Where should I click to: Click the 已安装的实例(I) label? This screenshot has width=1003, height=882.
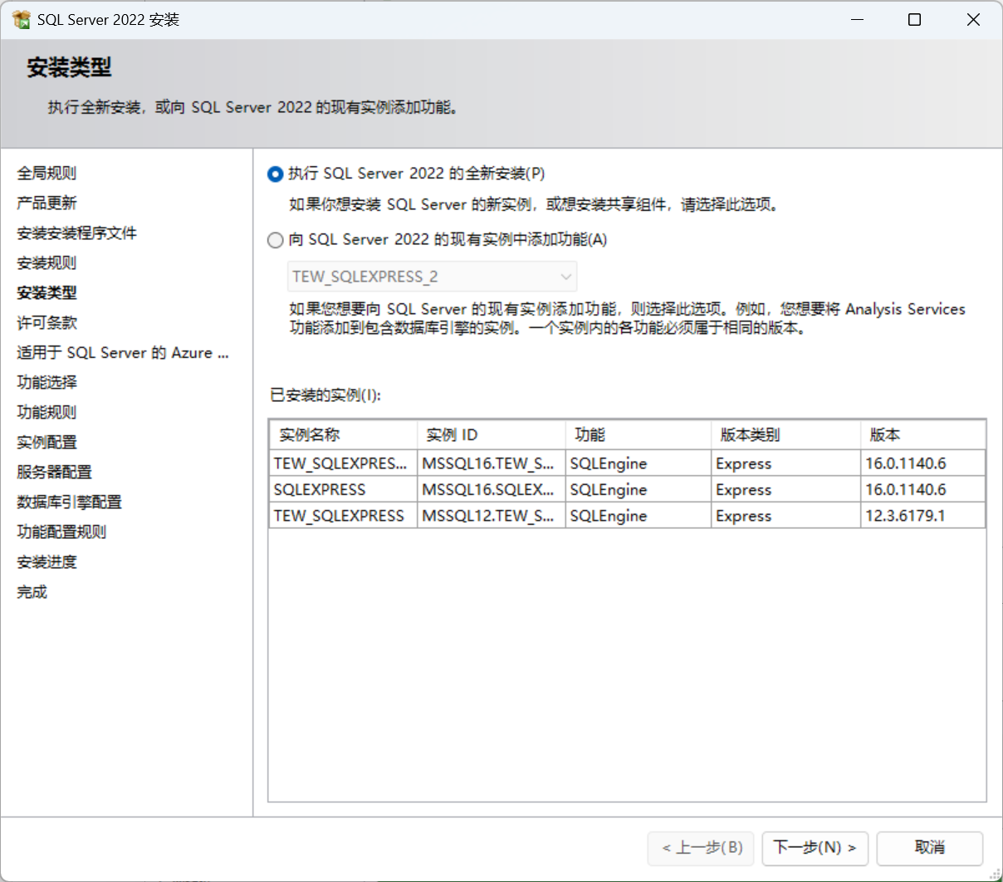point(325,395)
